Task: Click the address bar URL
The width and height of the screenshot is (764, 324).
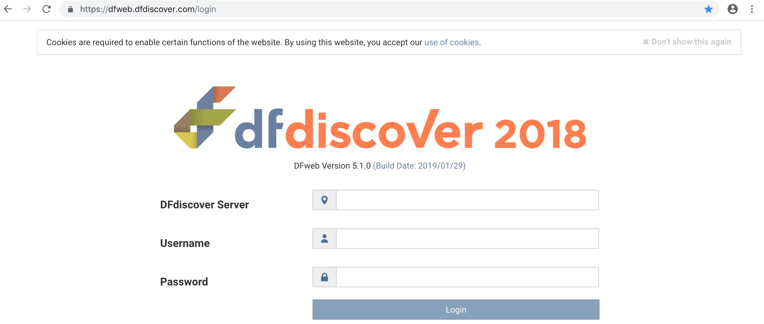Action: [x=148, y=9]
